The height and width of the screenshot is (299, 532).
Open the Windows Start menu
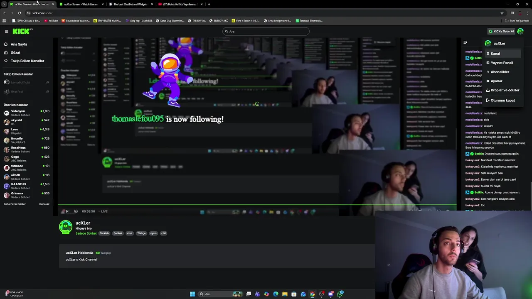coord(192,294)
